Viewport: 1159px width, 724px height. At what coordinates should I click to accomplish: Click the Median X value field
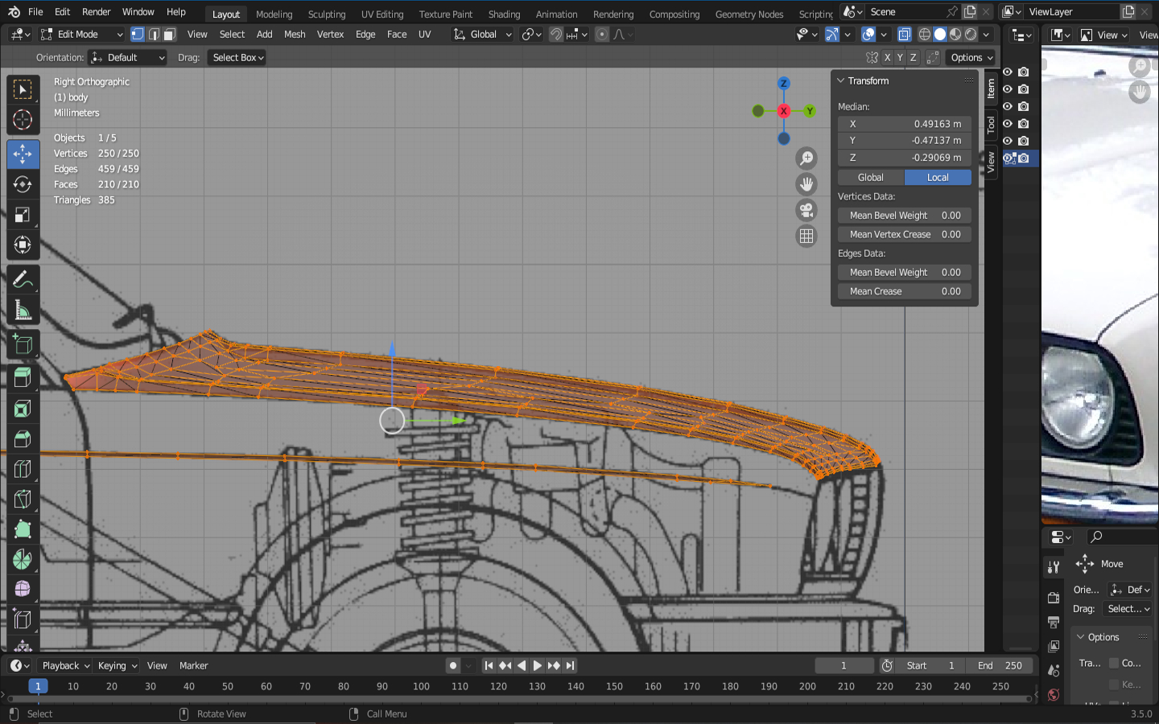click(904, 124)
